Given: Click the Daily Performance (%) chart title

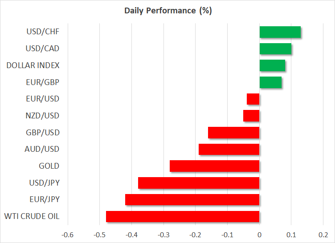Looking at the screenshot, I should (167, 11).
